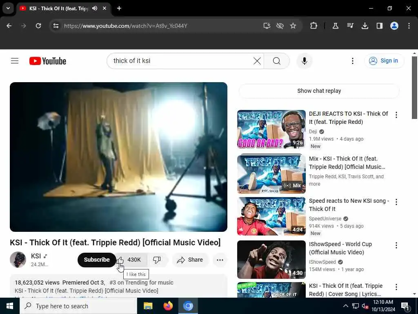Dislike the video with thumbs-down
Image resolution: width=418 pixels, height=314 pixels.
pos(157,260)
